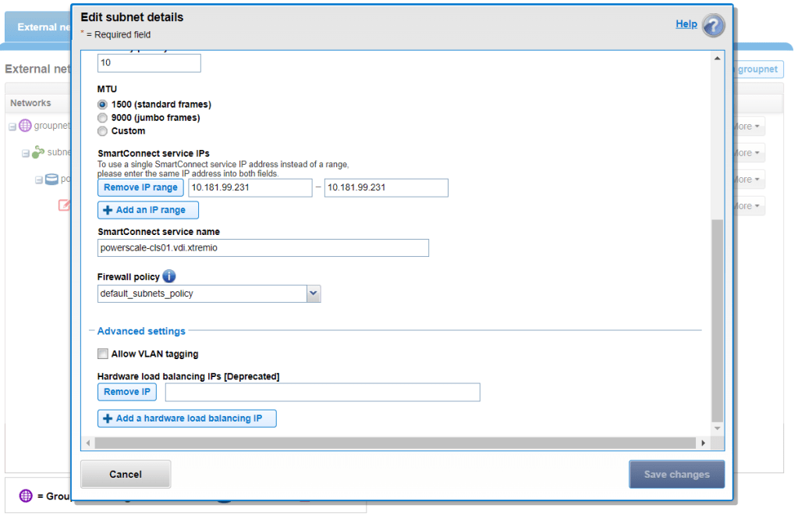This screenshot has width=798, height=523.
Task: Select 1500 standard frames MTU
Action: pyautogui.click(x=102, y=105)
